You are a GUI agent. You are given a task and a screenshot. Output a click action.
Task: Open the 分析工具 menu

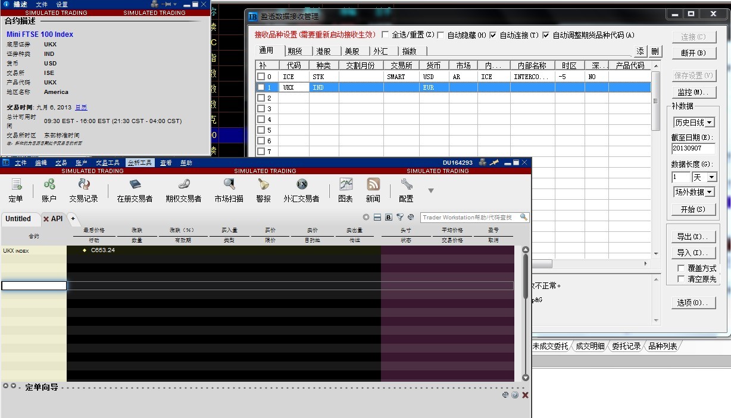(x=140, y=162)
